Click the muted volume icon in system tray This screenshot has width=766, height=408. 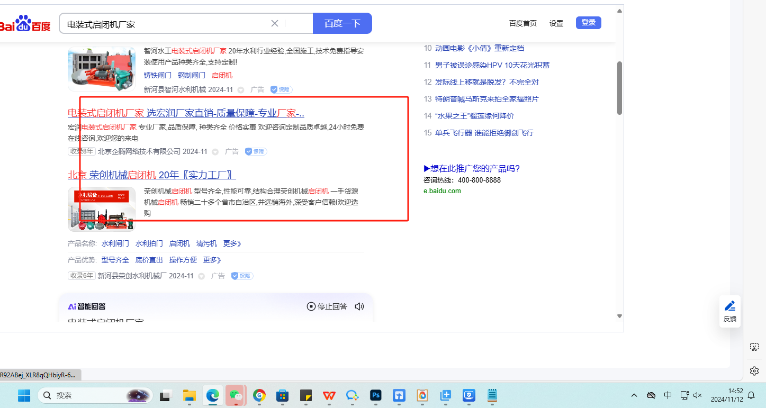coord(697,395)
